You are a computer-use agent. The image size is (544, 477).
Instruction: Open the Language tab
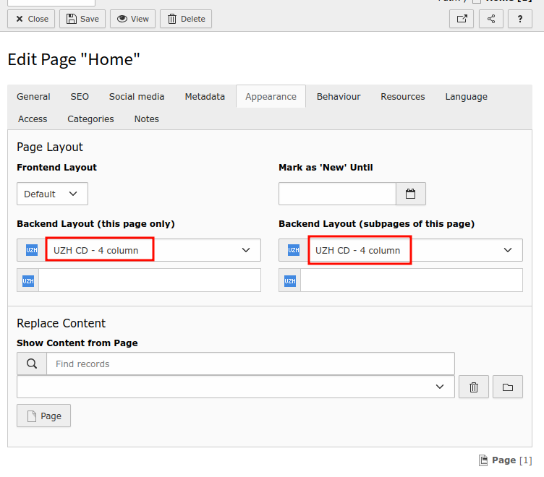pos(467,96)
